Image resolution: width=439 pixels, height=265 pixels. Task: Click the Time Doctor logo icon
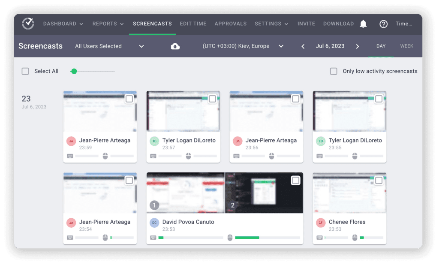(28, 24)
